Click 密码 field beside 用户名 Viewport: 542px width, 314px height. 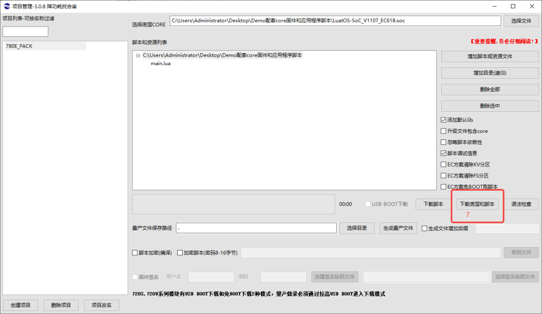(x=284, y=277)
